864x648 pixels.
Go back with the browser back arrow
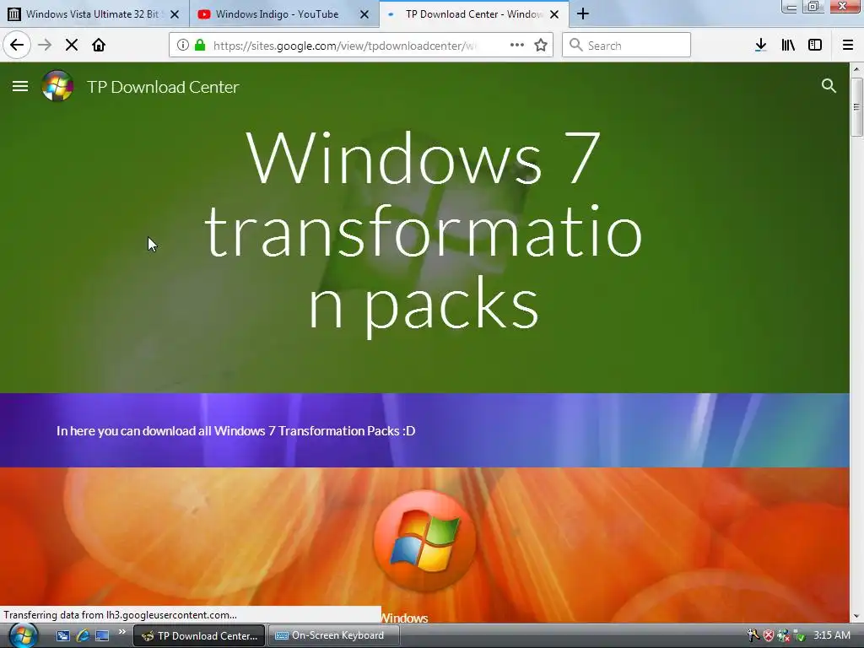tap(17, 45)
